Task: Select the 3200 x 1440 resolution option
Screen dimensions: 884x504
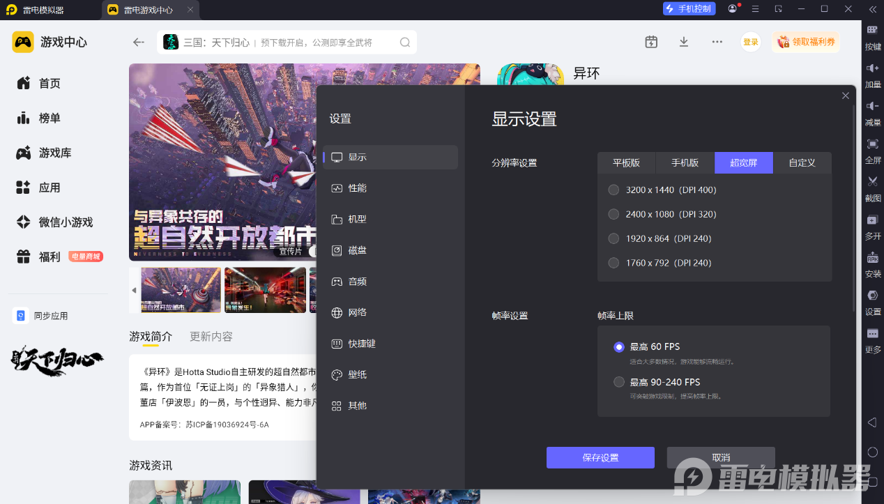Action: pos(614,190)
